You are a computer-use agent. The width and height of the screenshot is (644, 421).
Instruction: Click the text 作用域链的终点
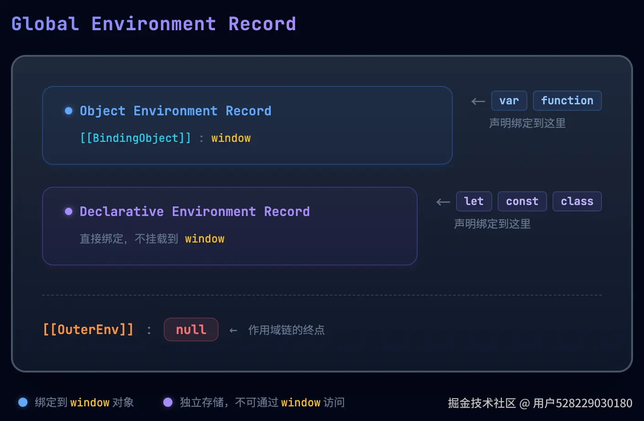click(x=286, y=330)
